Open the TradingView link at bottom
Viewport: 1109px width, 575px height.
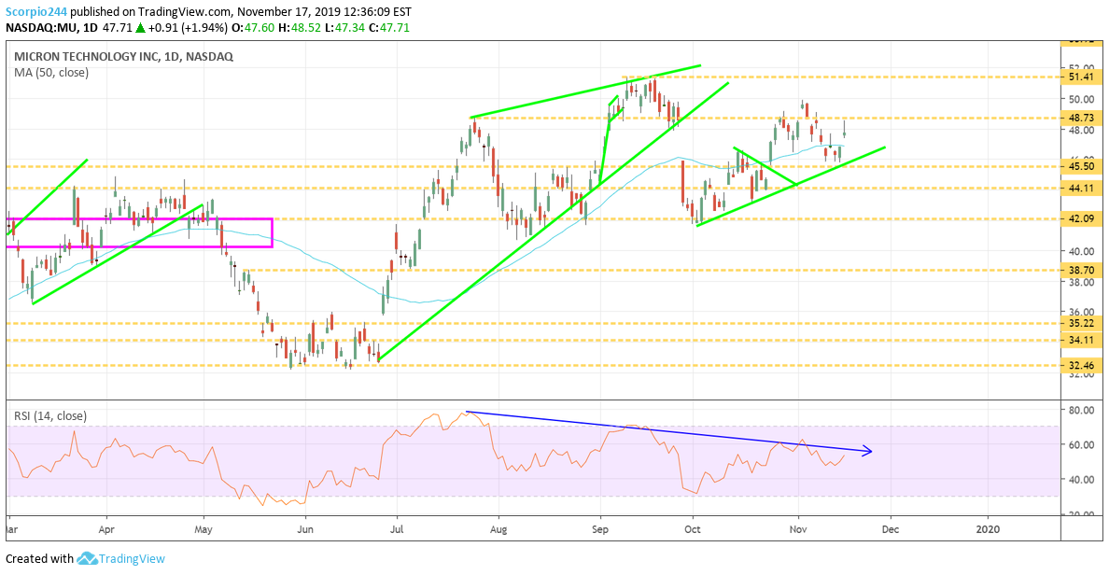tap(132, 559)
